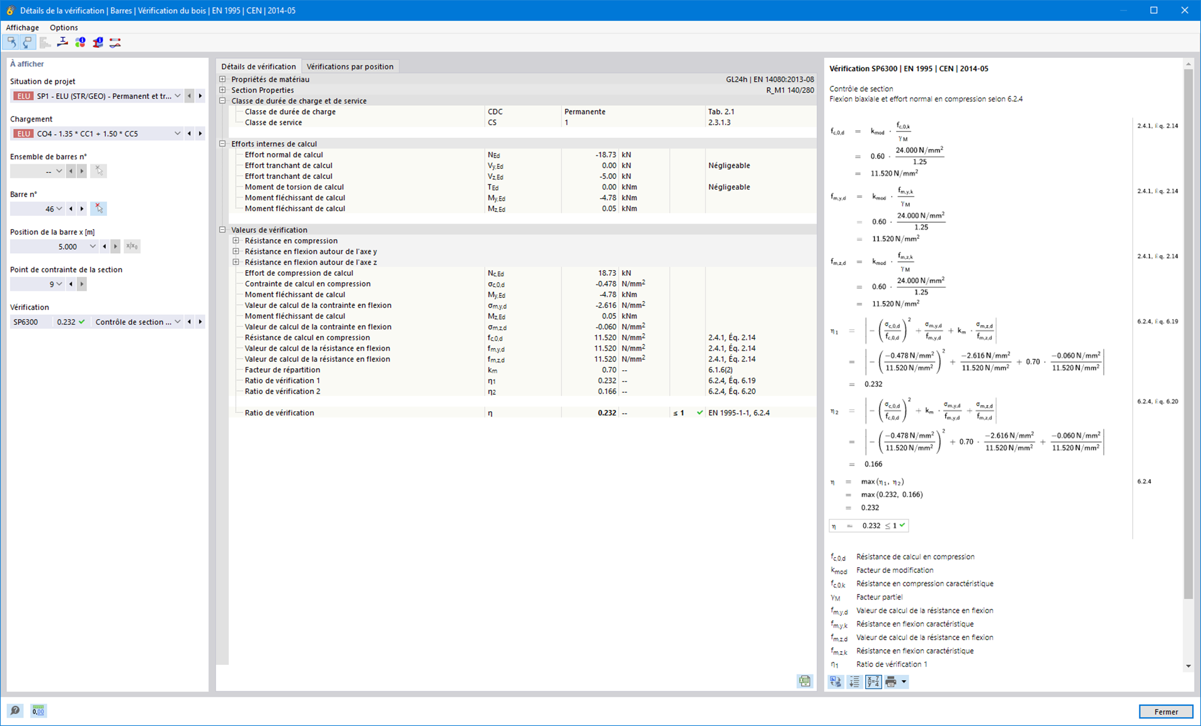Click the greyed-out bar chart toolbar icon
The image size is (1201, 726).
point(45,42)
